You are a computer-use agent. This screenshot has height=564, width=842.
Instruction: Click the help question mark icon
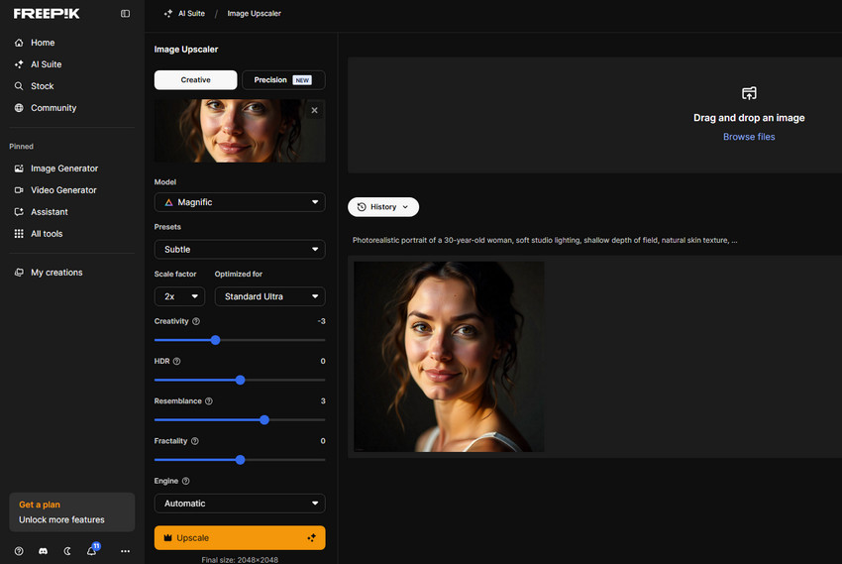click(x=19, y=551)
